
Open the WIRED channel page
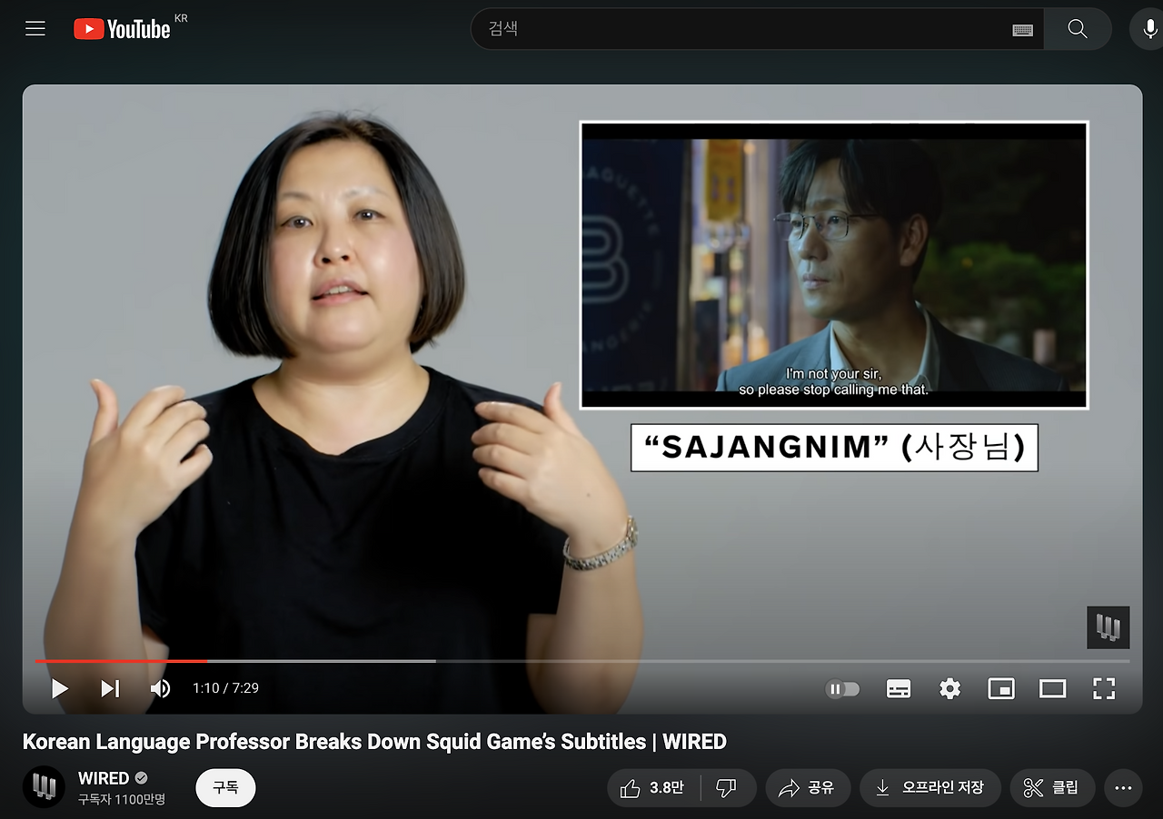(x=104, y=777)
